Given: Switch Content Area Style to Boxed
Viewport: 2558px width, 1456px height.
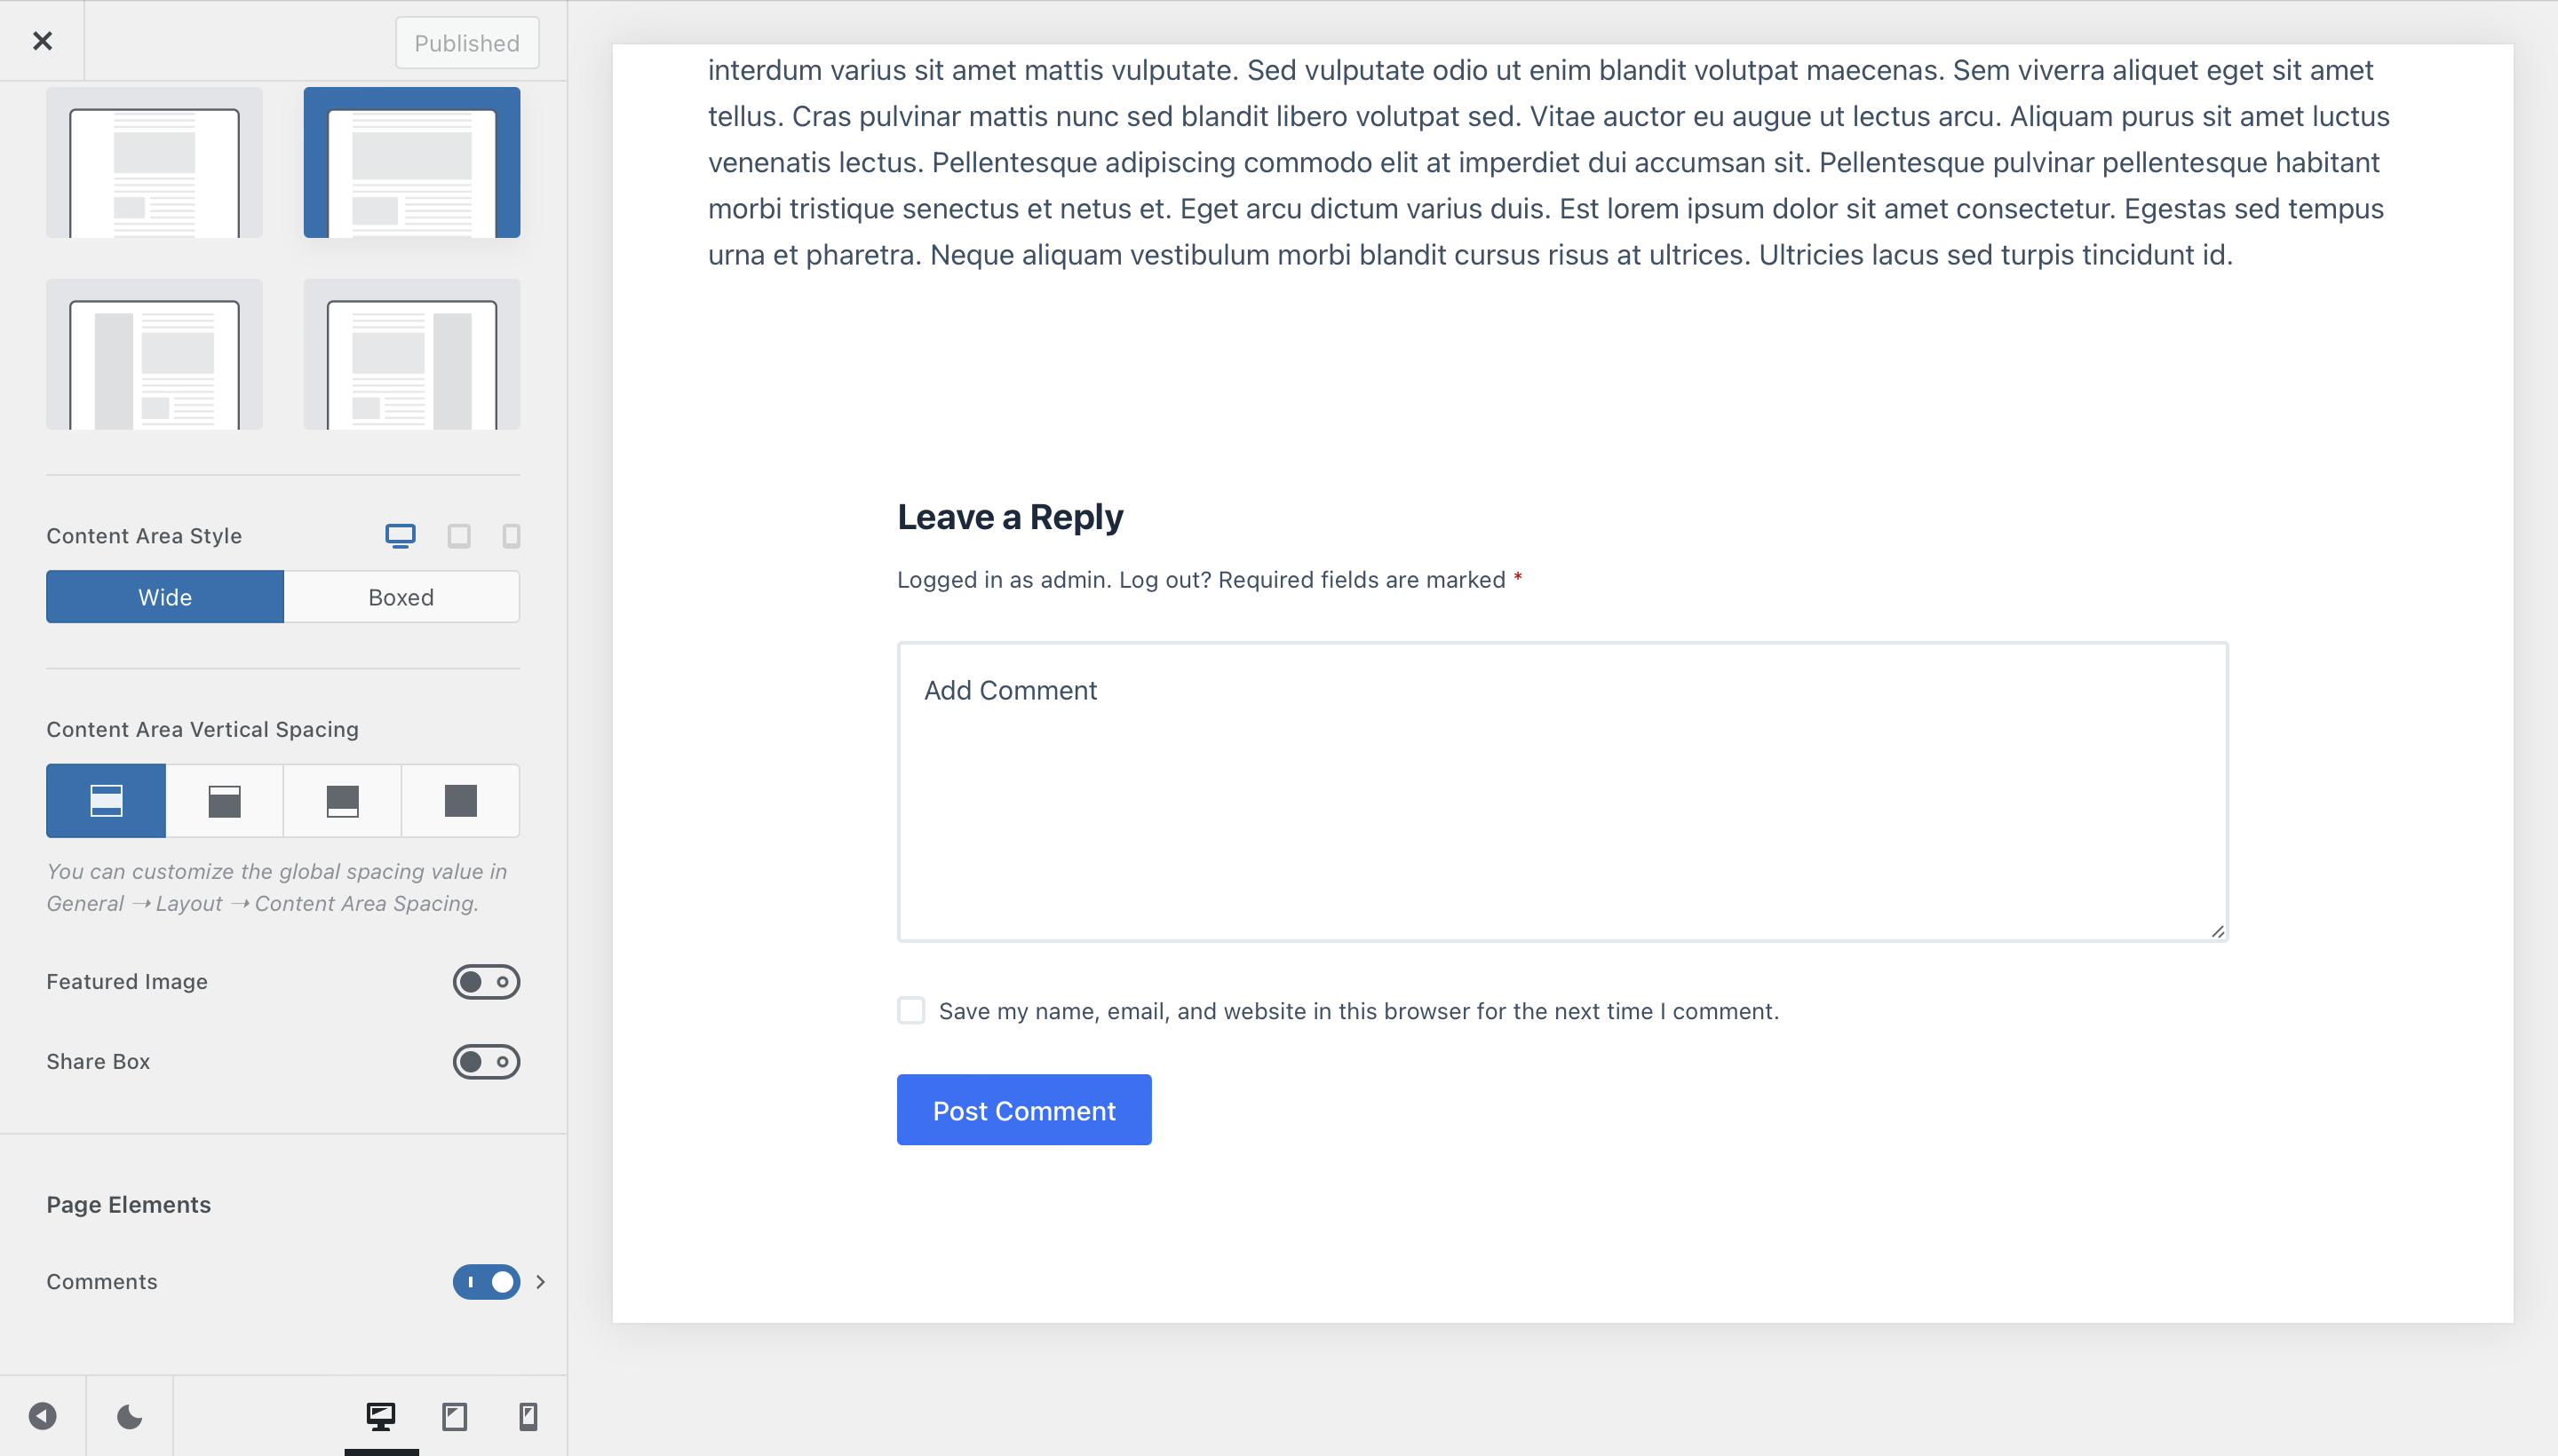Looking at the screenshot, I should pos(401,596).
